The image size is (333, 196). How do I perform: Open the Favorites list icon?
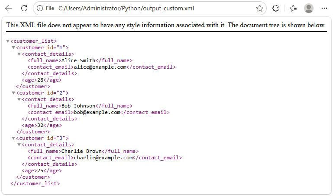293,8
